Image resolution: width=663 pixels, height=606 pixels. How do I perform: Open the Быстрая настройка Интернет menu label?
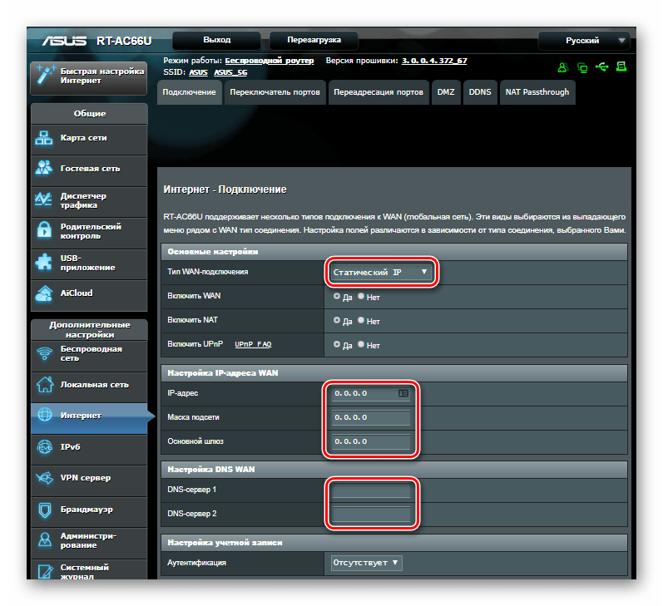coord(101,76)
